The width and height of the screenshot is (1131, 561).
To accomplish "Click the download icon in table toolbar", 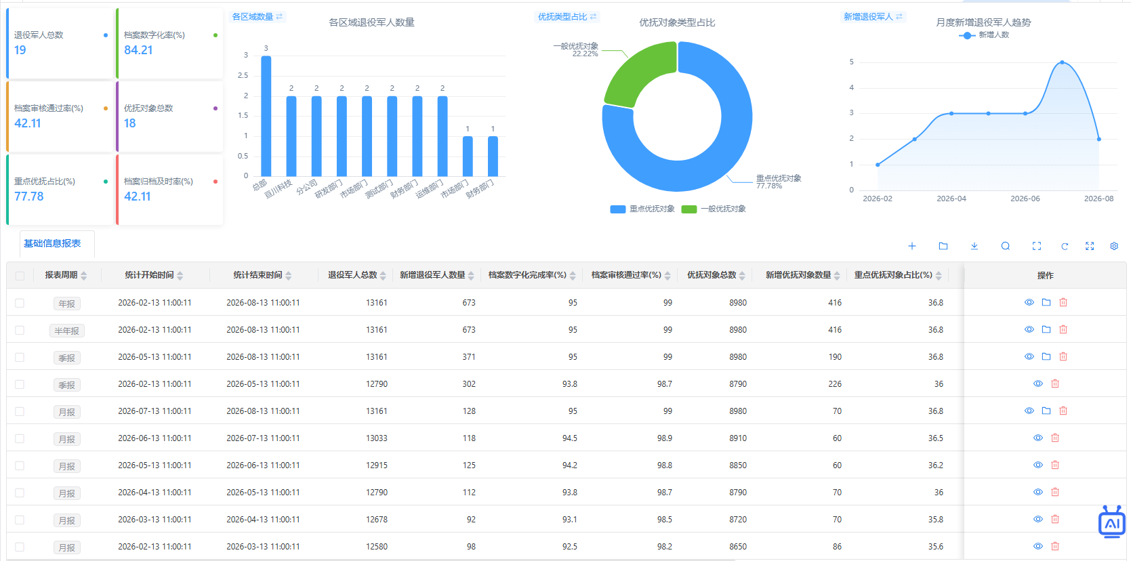I will click(x=974, y=246).
